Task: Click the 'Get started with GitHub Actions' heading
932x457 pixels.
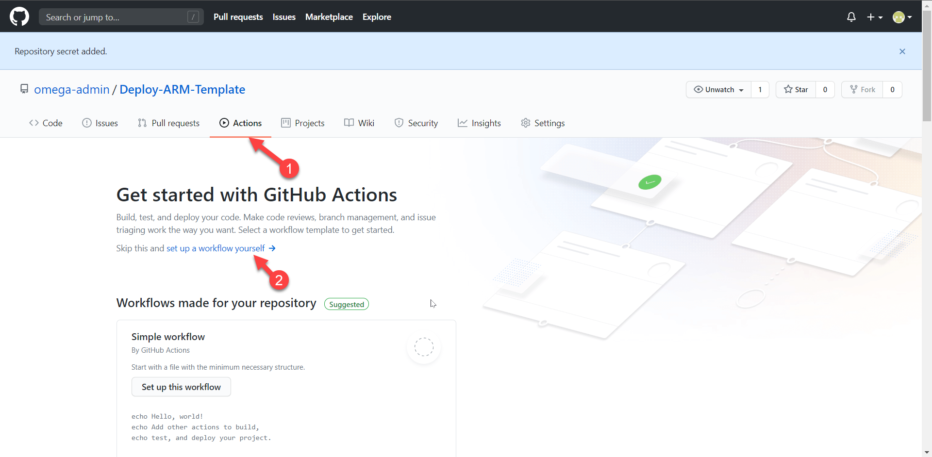Action: [257, 195]
